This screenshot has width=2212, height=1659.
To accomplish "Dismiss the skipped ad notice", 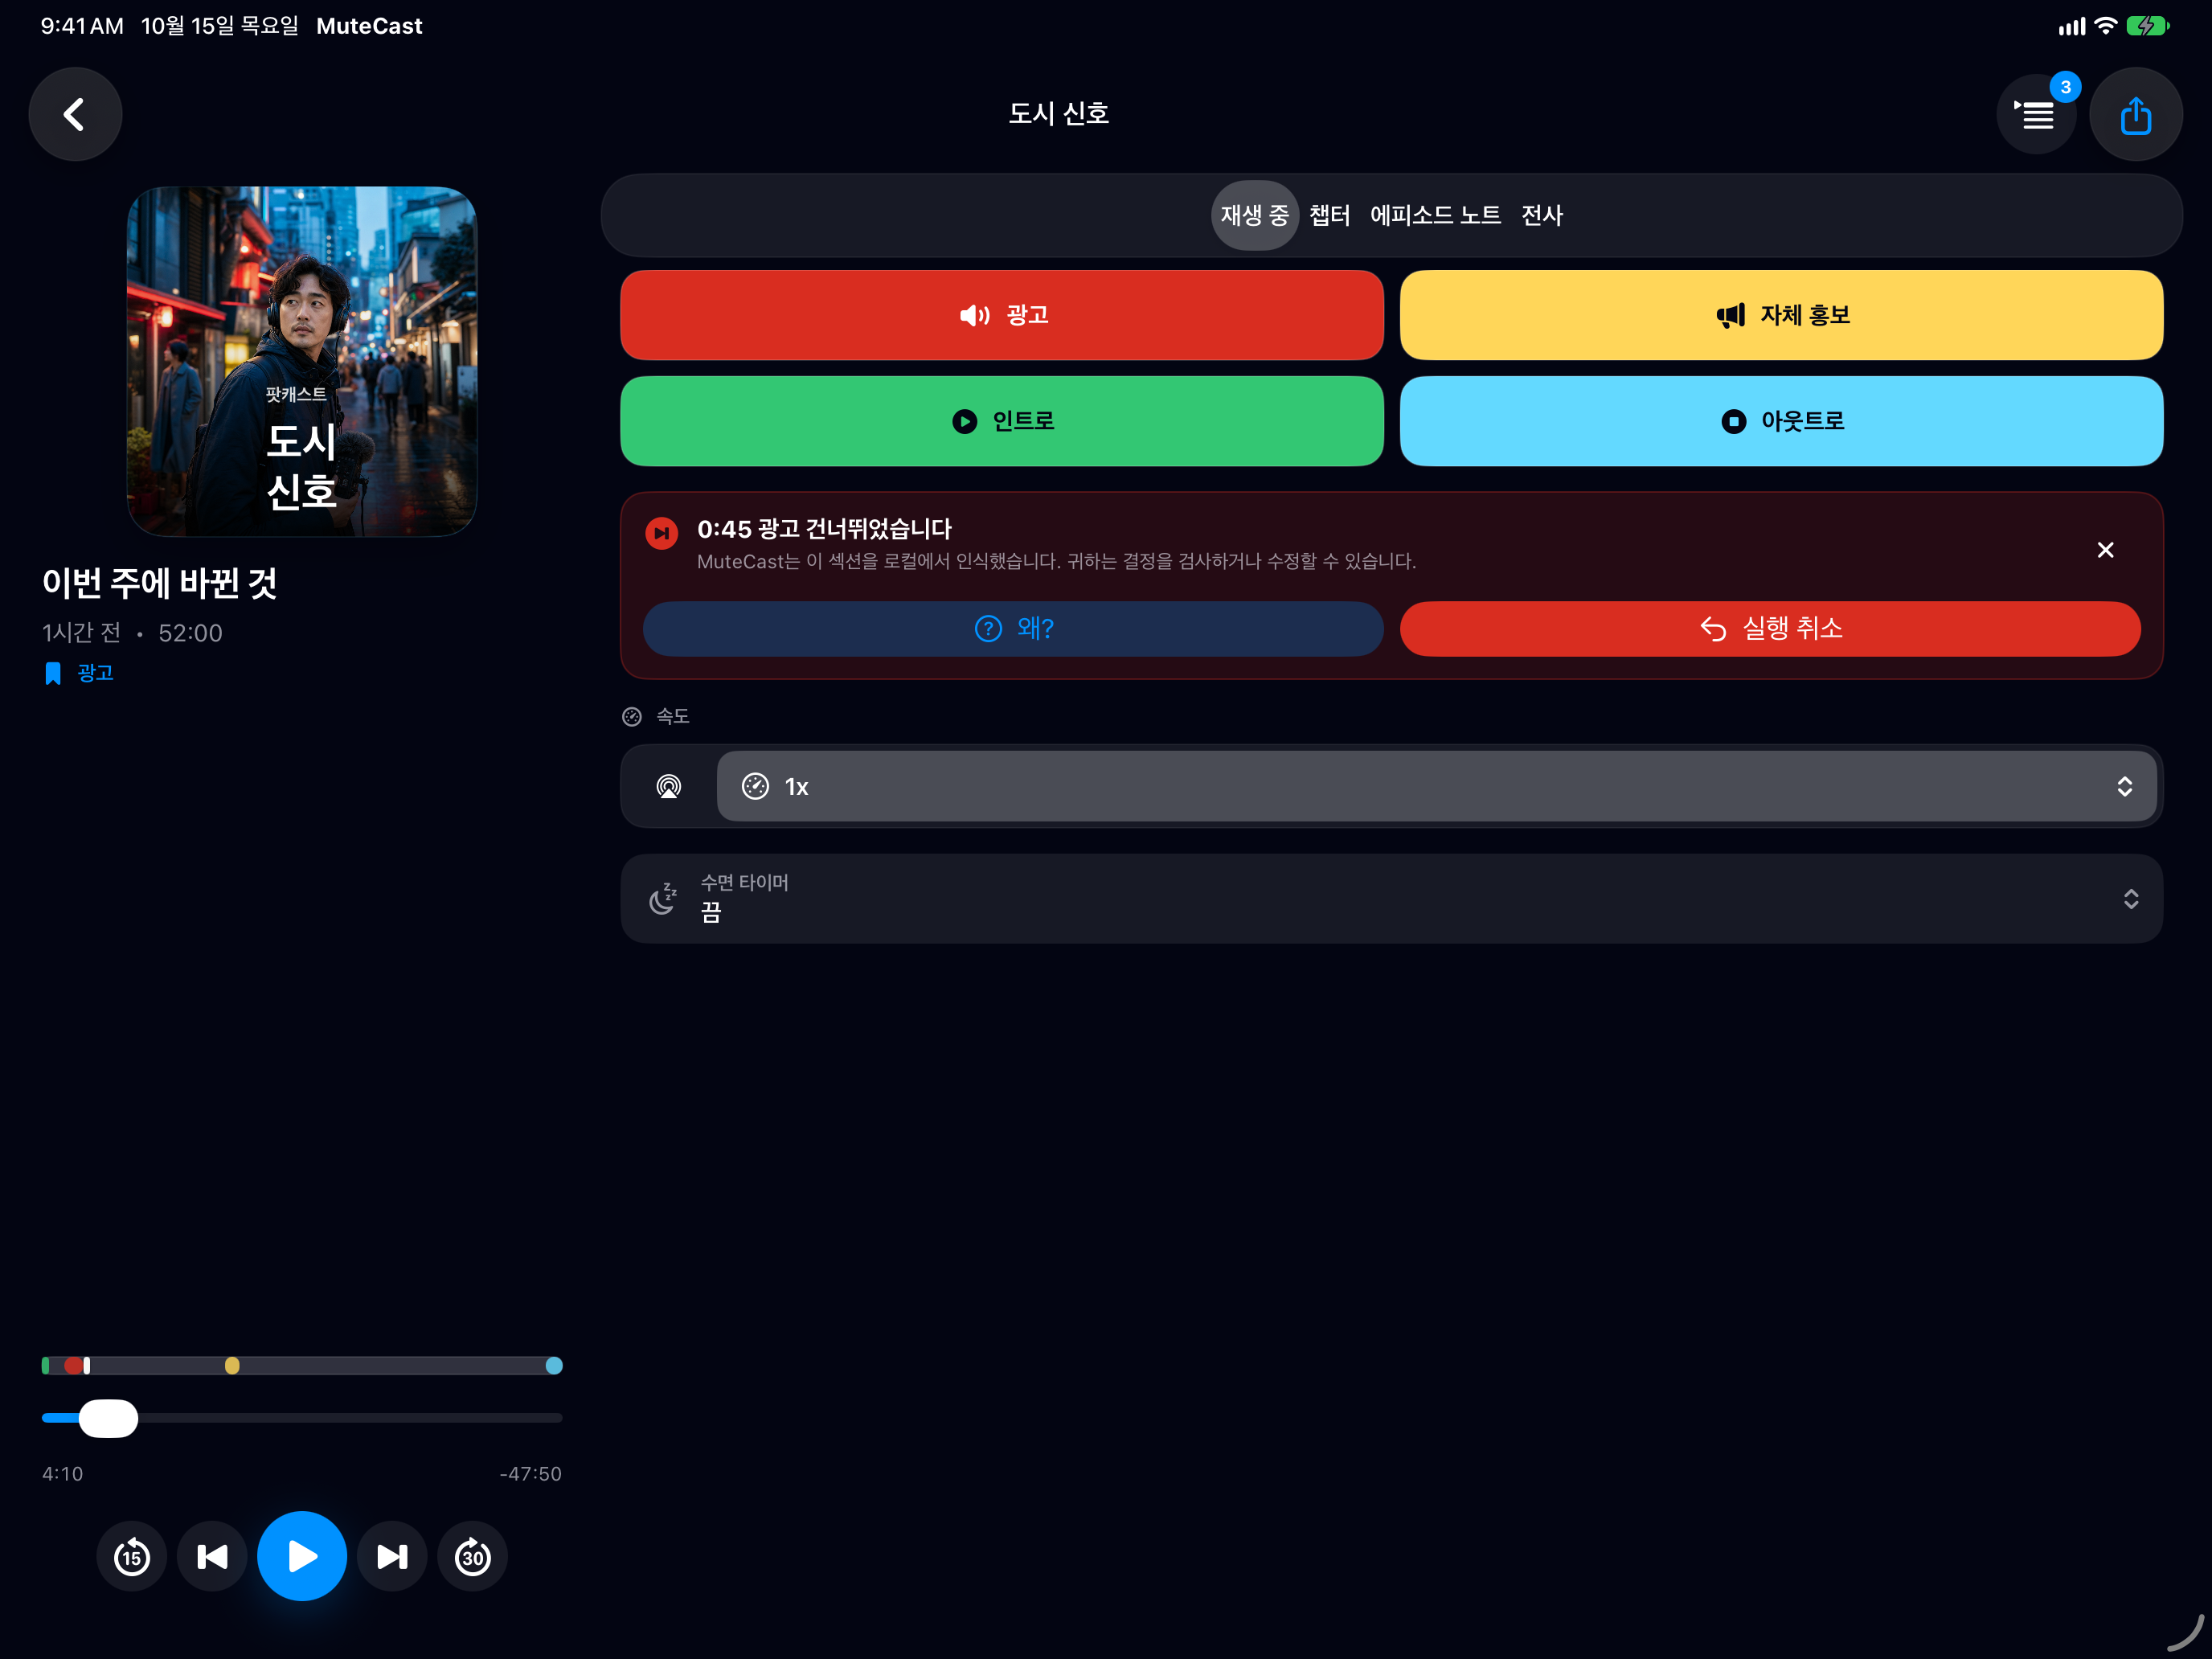I will [2105, 550].
